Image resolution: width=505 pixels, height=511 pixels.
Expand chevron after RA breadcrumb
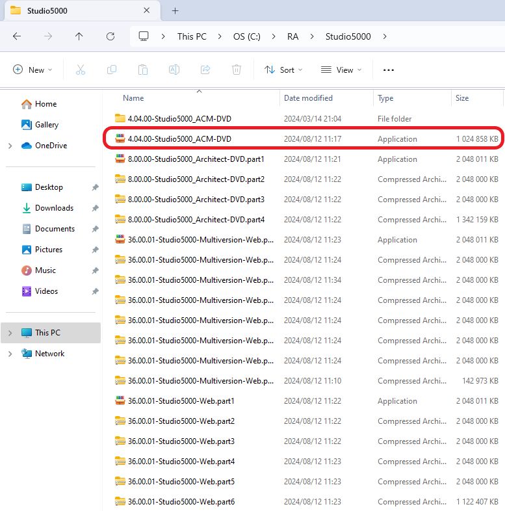(x=312, y=36)
